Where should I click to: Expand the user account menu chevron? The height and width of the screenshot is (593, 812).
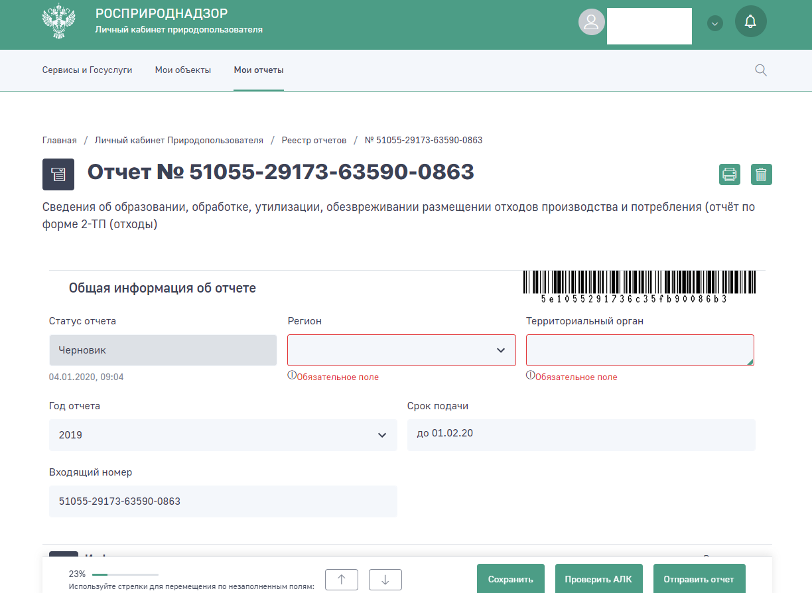pyautogui.click(x=714, y=24)
